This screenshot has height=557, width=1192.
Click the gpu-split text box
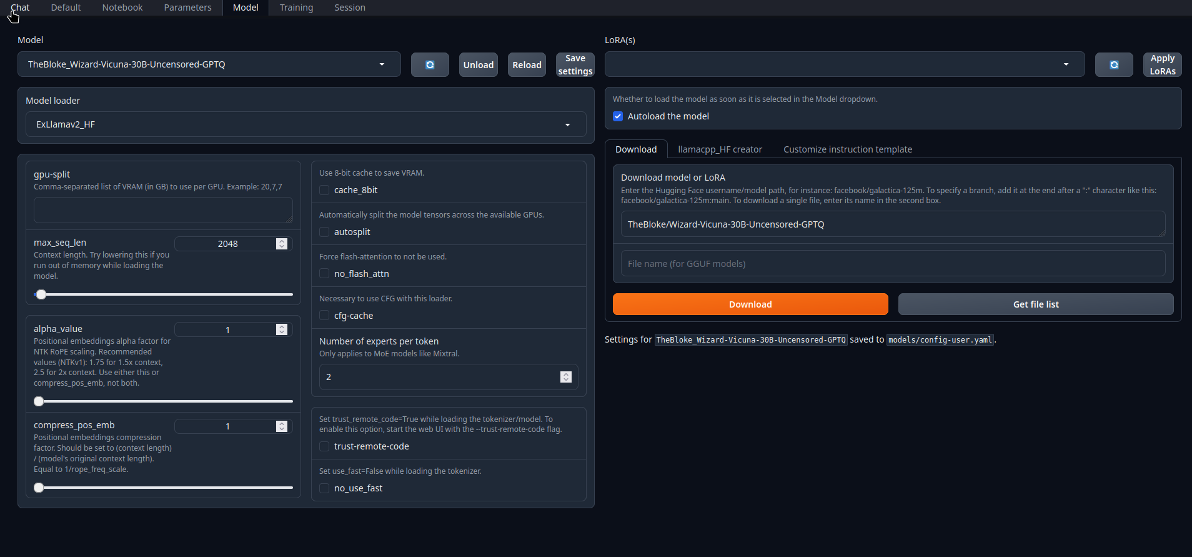(163, 210)
